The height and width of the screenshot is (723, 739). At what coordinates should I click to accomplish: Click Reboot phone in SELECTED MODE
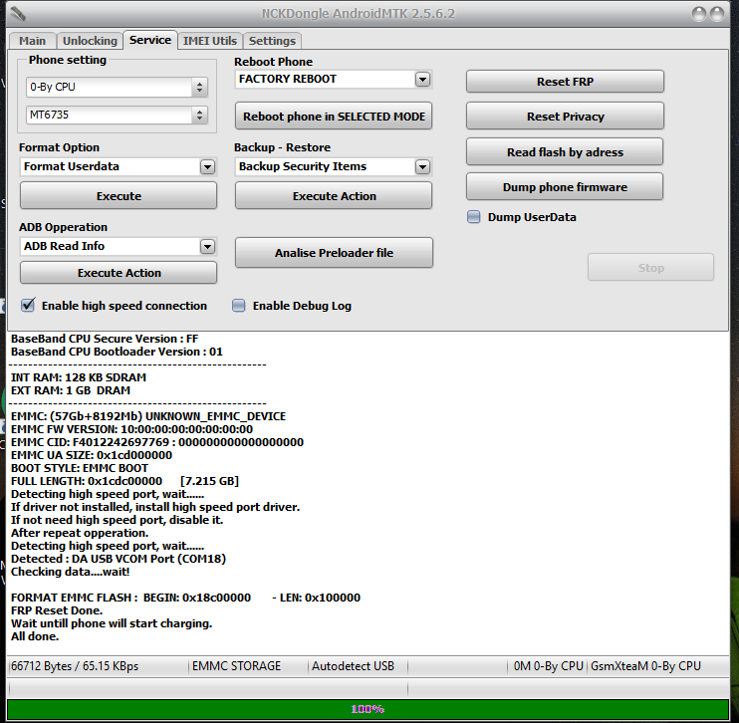pyautogui.click(x=334, y=117)
